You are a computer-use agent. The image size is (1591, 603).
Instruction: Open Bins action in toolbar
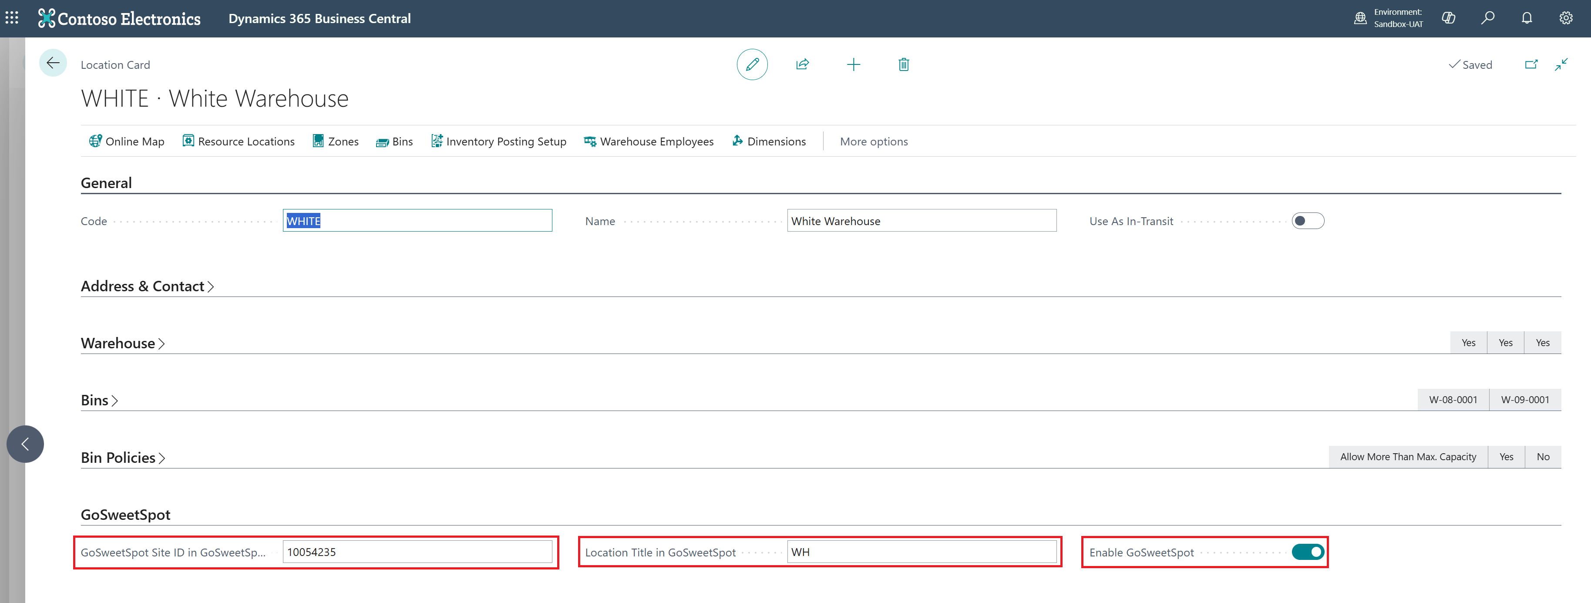[394, 141]
